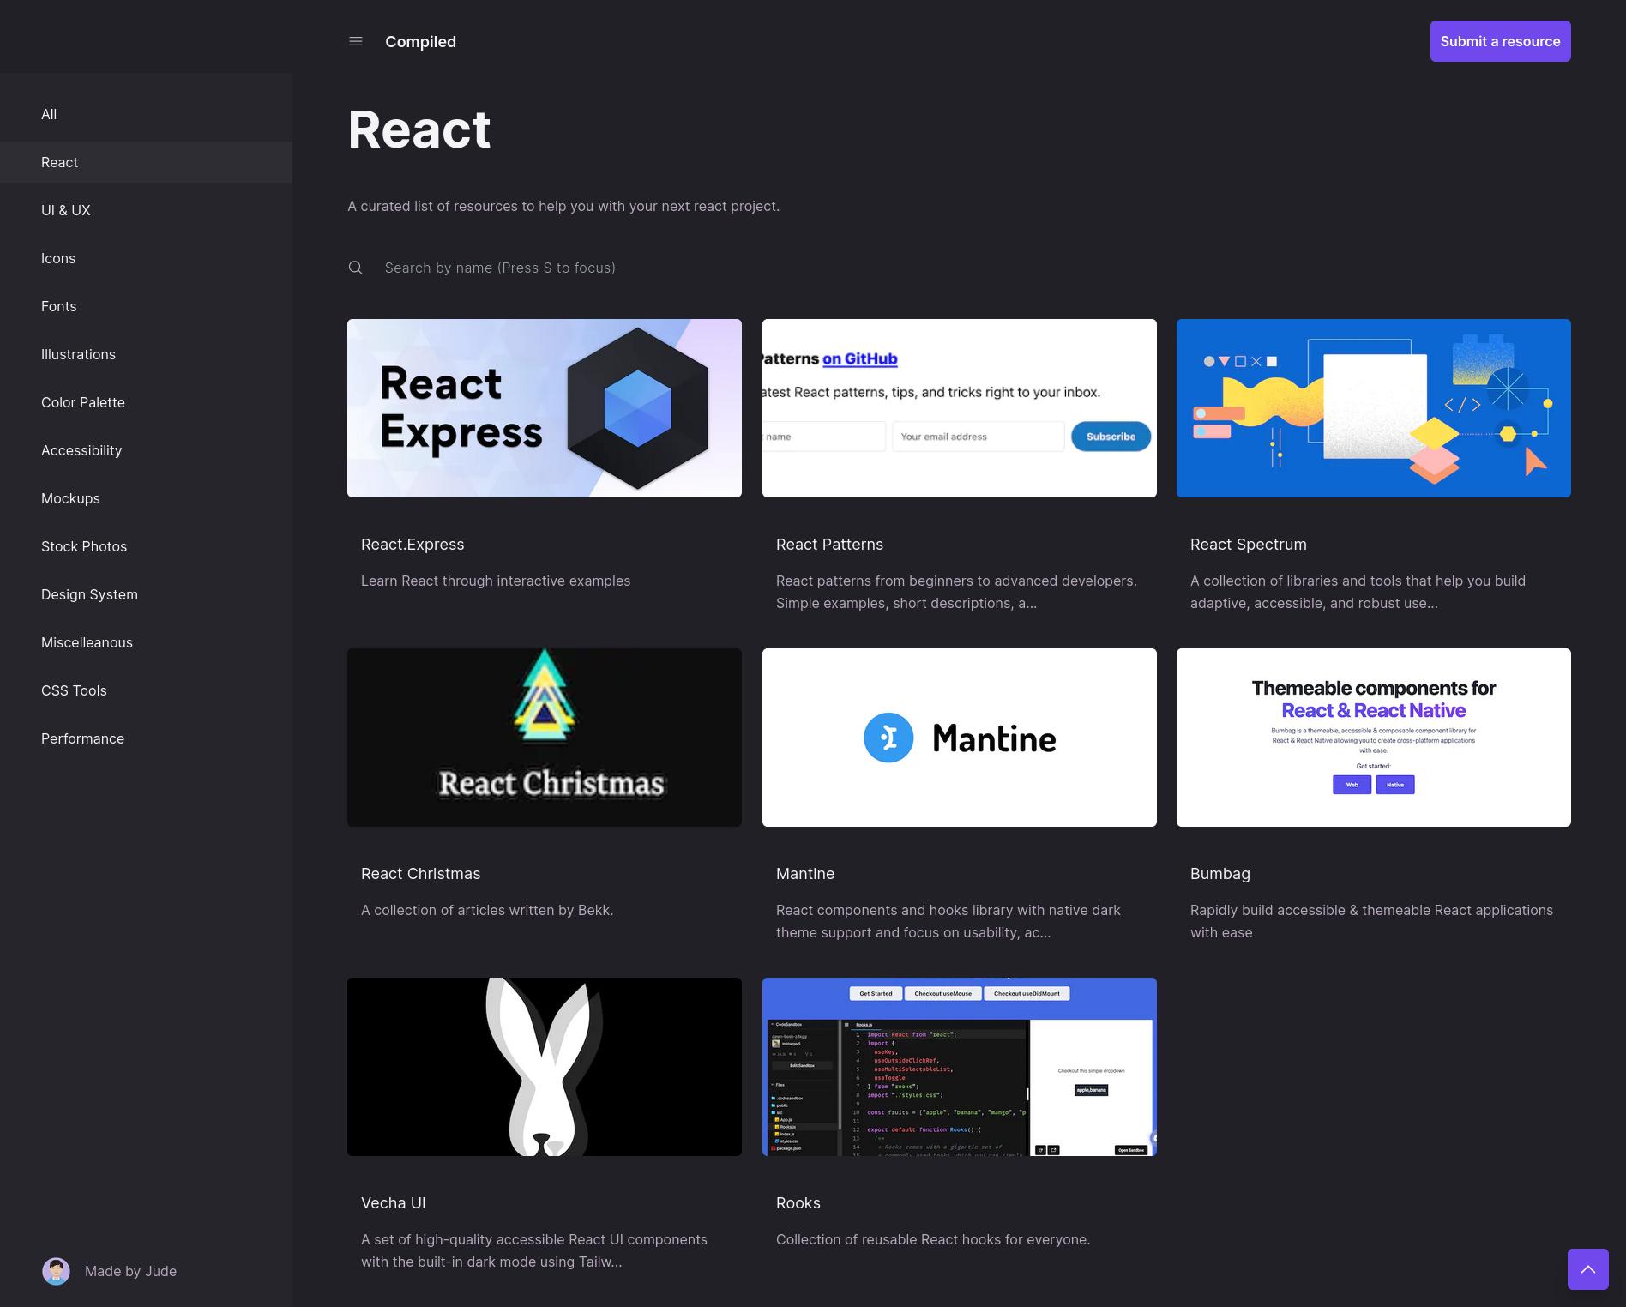Open the Rooks hooks collection
The image size is (1626, 1307).
pyautogui.click(x=798, y=1202)
